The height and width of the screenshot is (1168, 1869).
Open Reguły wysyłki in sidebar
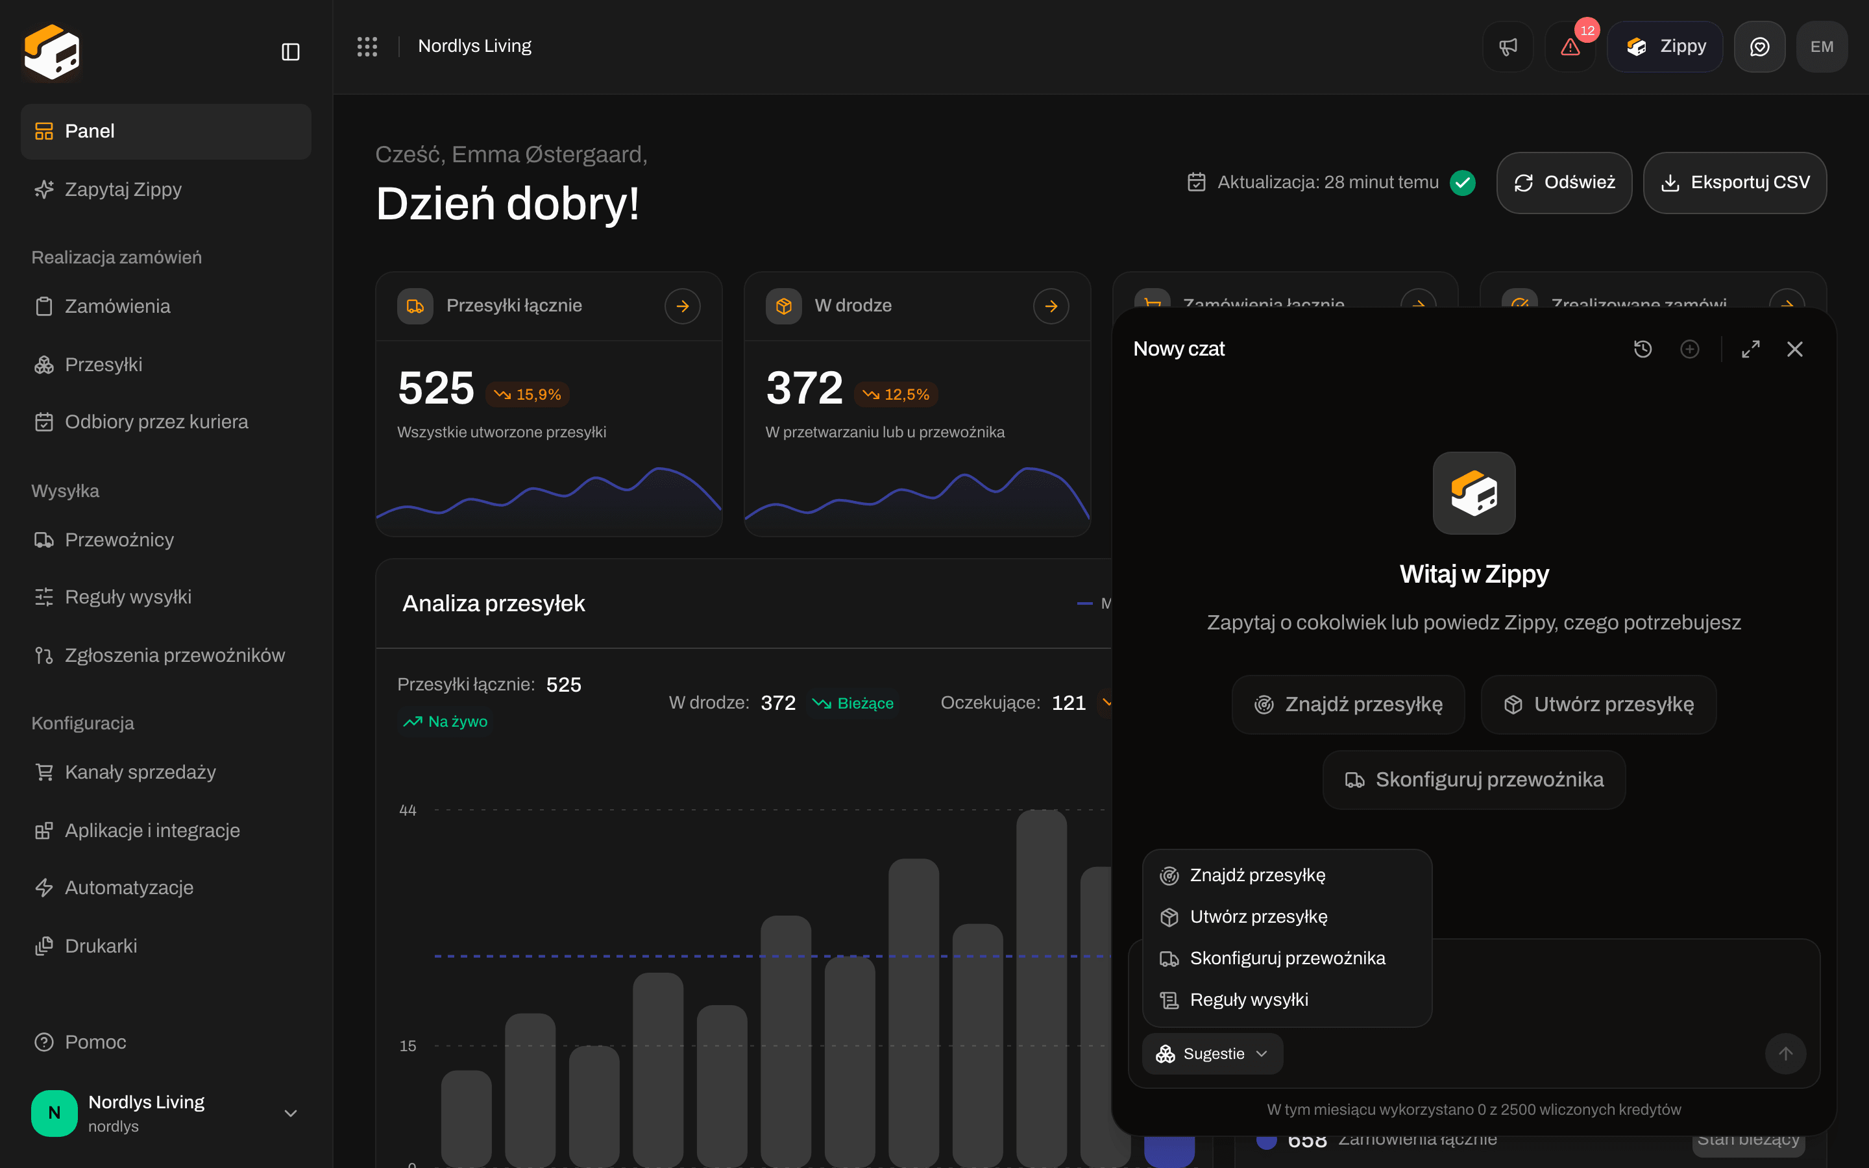[166, 597]
